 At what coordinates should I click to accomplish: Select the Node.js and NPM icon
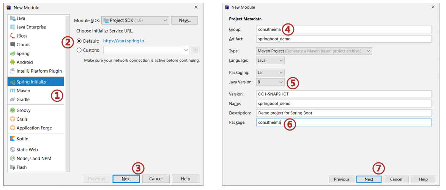point(13,159)
